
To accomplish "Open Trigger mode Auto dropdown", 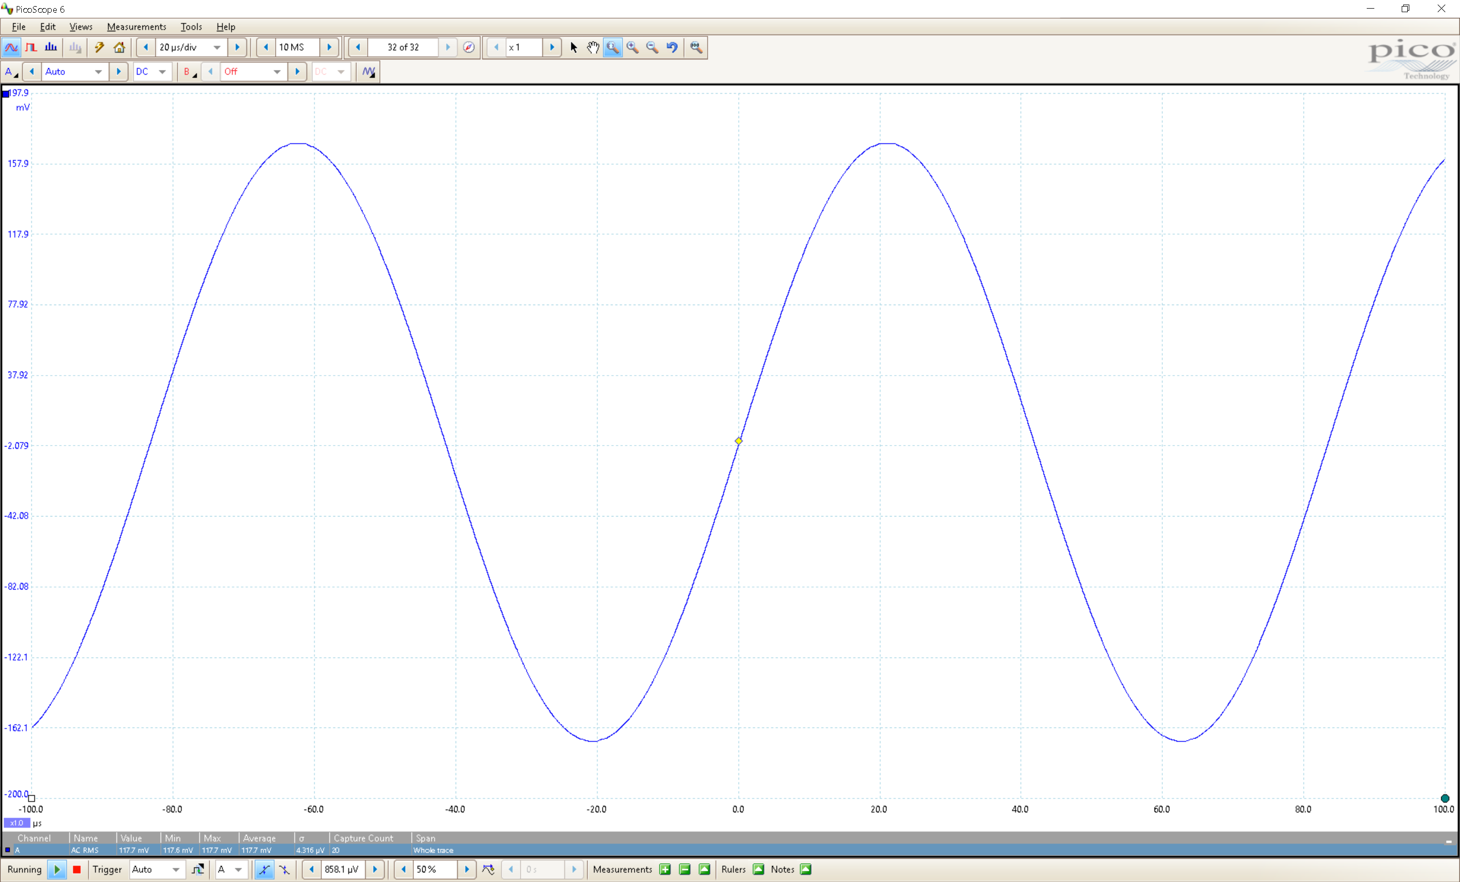I will (176, 869).
